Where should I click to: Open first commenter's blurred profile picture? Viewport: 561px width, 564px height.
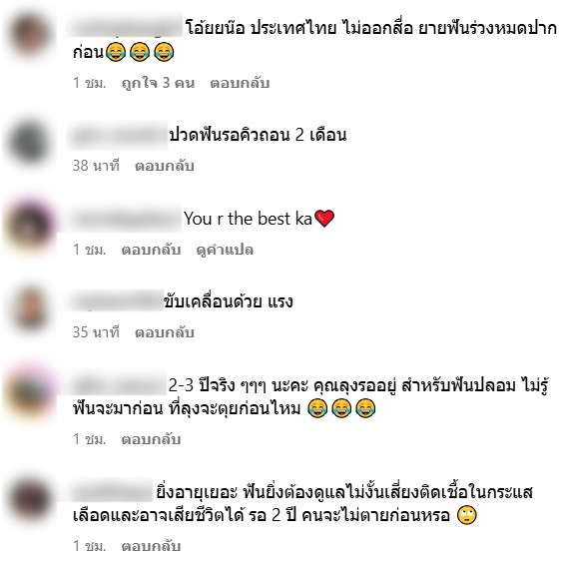(30, 35)
